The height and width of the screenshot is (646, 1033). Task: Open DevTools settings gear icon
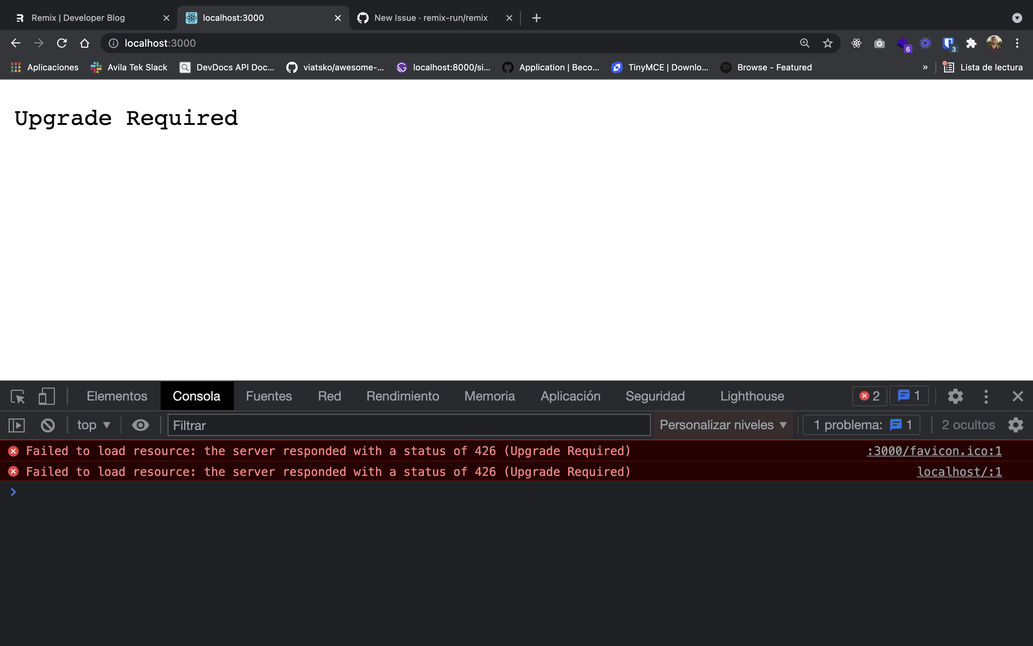955,397
